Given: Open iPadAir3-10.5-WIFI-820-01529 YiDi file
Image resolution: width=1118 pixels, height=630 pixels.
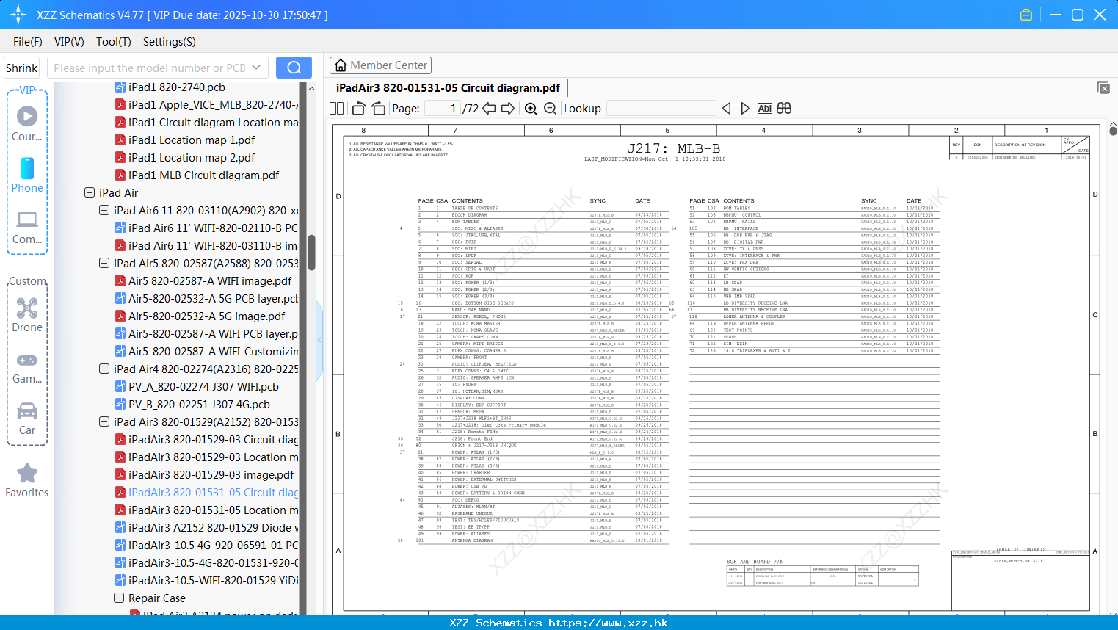Looking at the screenshot, I should tap(206, 580).
